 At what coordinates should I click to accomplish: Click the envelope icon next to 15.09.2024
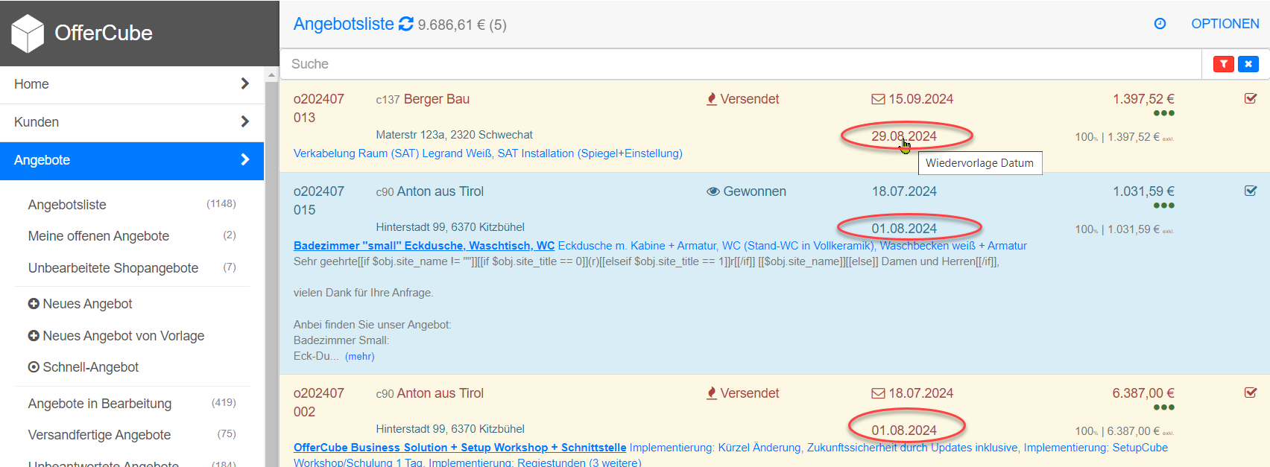point(879,99)
